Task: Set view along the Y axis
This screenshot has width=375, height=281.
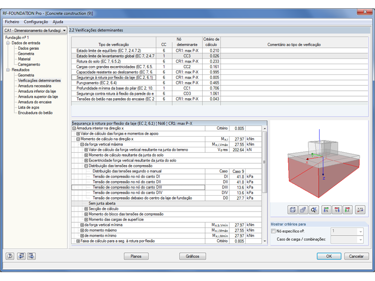Action: [x=337, y=210]
